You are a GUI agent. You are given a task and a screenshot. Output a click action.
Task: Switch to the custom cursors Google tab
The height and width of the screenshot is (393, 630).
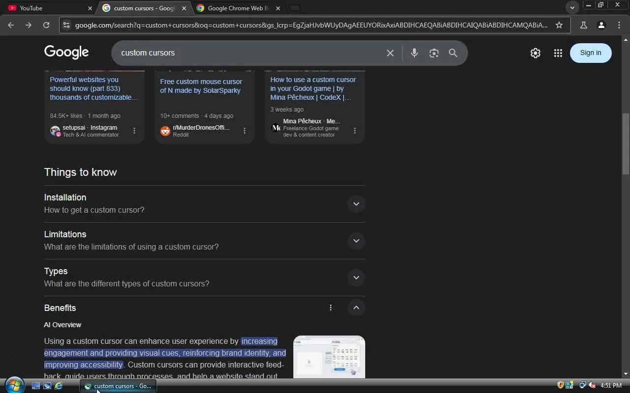[x=145, y=8]
